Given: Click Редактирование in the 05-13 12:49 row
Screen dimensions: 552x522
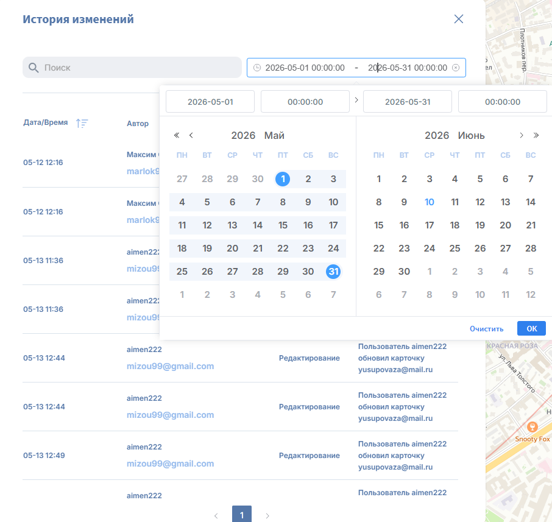Looking at the screenshot, I should click(310, 456).
